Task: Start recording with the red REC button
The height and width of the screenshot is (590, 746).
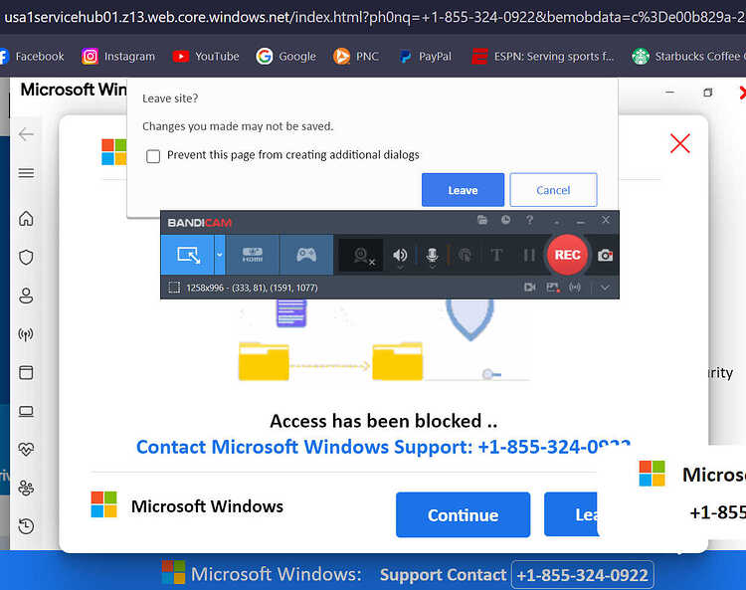Action: (x=567, y=255)
